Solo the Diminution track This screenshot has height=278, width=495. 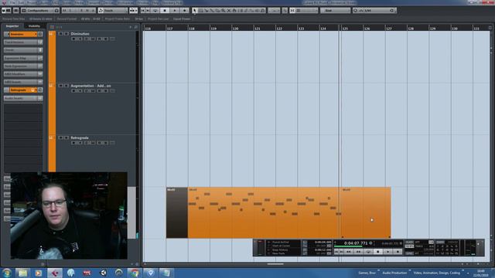[67, 33]
